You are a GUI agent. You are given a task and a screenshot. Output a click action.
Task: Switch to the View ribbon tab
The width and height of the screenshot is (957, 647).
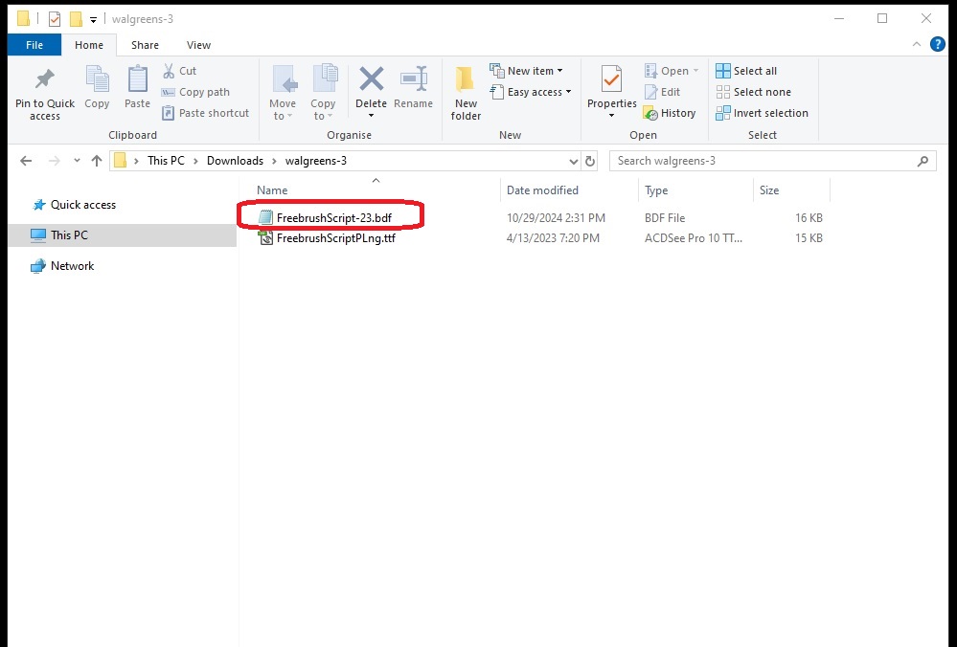[198, 45]
